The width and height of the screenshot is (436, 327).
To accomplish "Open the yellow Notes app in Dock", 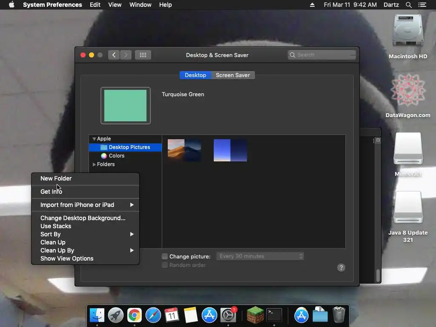I will click(x=190, y=316).
